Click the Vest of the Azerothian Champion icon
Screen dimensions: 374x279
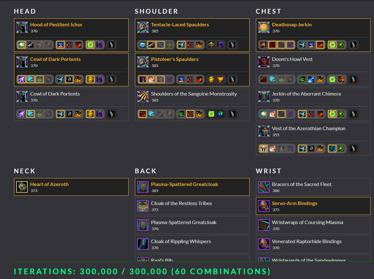tap(264, 131)
